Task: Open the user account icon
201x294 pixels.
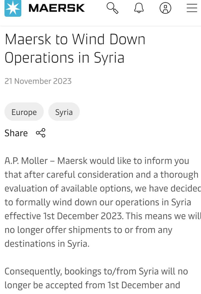Action: pyautogui.click(x=165, y=8)
